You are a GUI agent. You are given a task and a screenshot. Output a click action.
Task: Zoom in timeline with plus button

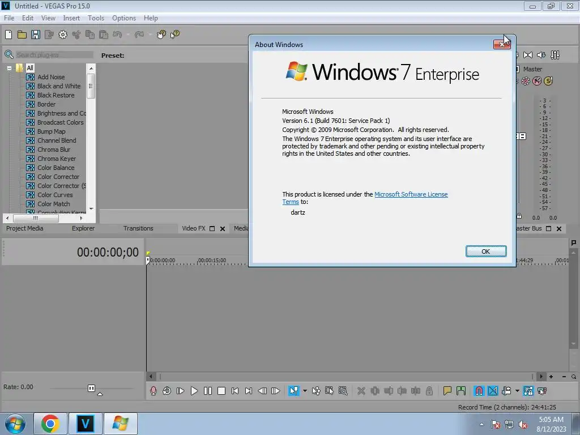tap(551, 377)
